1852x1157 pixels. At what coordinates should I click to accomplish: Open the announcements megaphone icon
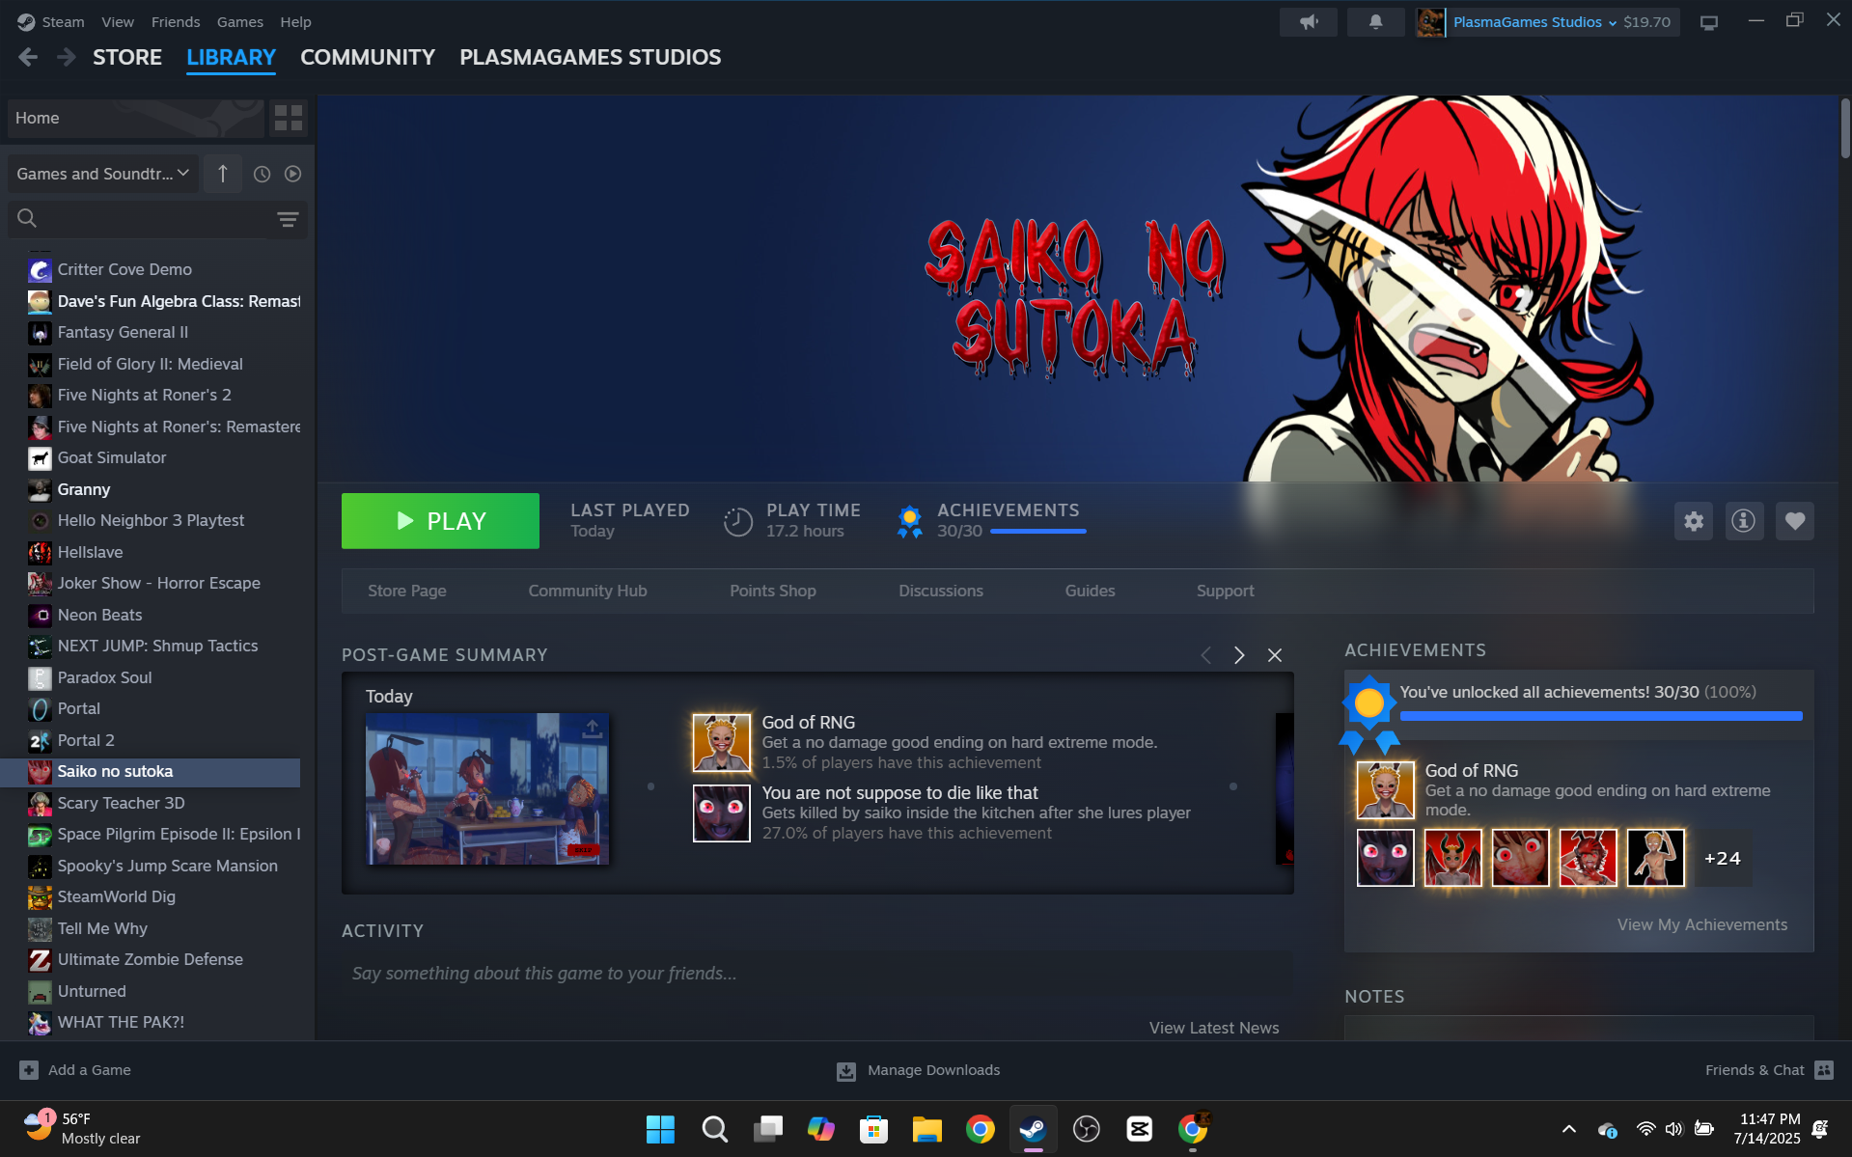tap(1308, 21)
